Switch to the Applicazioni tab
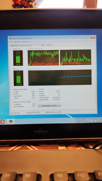This screenshot has width=102, height=181. click(x=14, y=45)
